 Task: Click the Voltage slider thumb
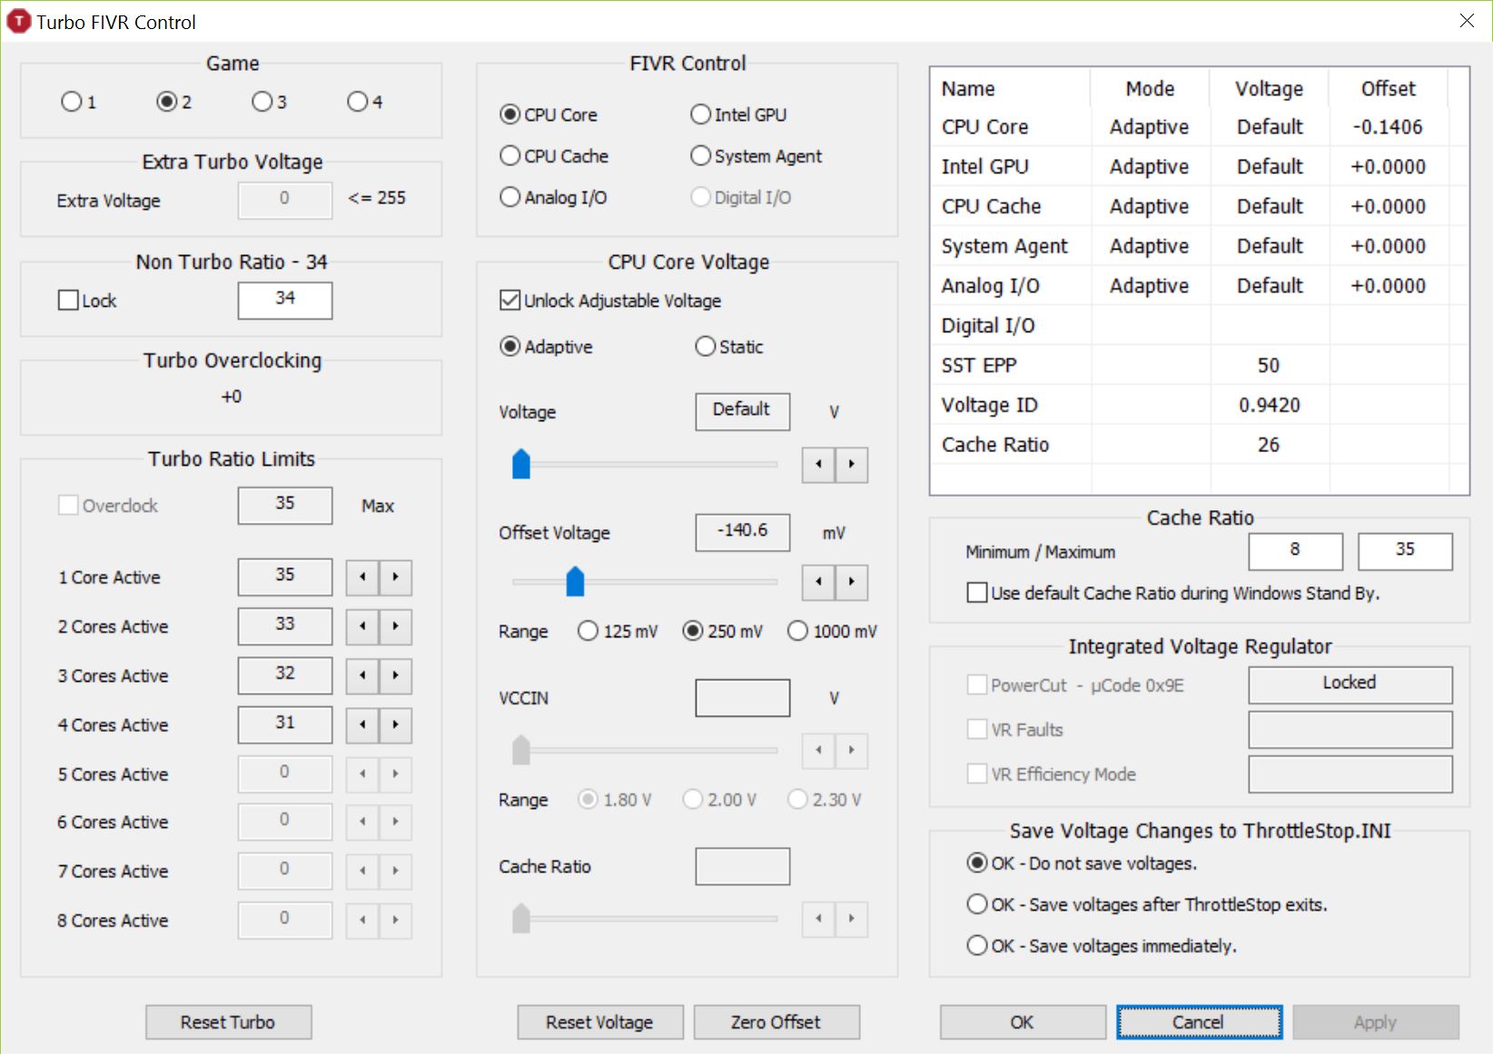click(521, 464)
